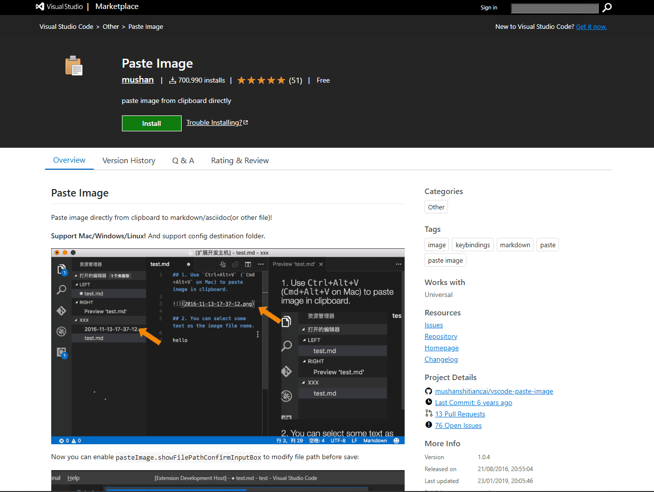Click the last updated date '23/01/2019, 20:05:46'
654x492 pixels.
coord(505,481)
